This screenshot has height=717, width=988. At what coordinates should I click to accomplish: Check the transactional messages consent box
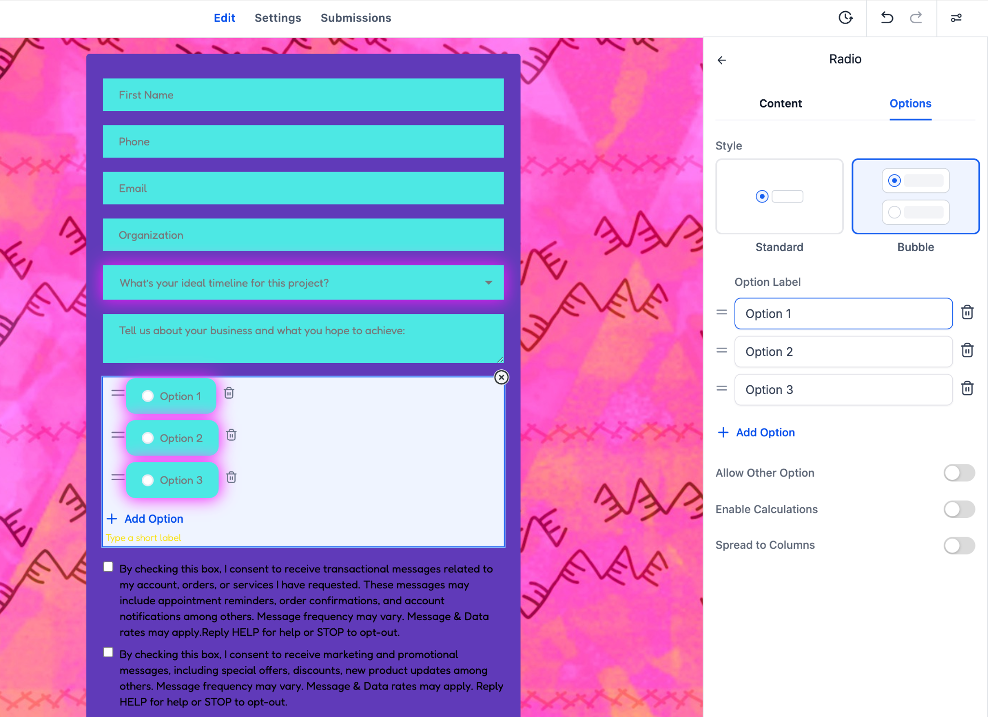[109, 567]
